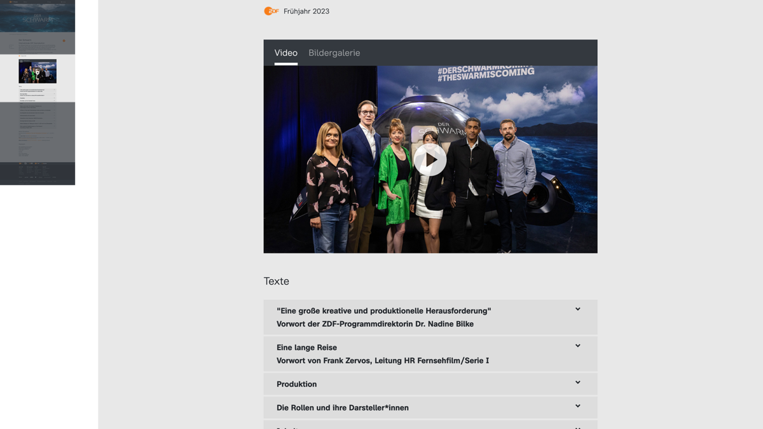Click the chevron on the Nadine Bilke Vorwort
The image size is (763, 429).
pyautogui.click(x=577, y=310)
